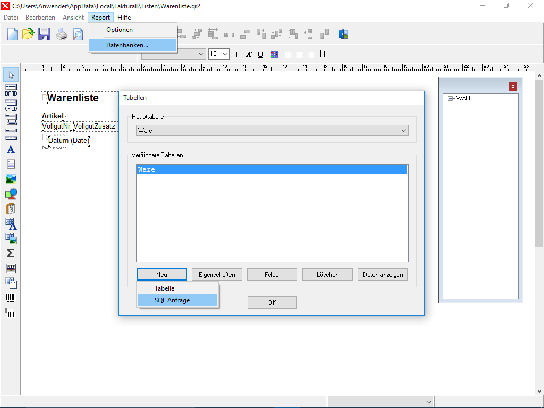The image size is (544, 408).
Task: Expand the WARE tree node
Action: point(450,98)
